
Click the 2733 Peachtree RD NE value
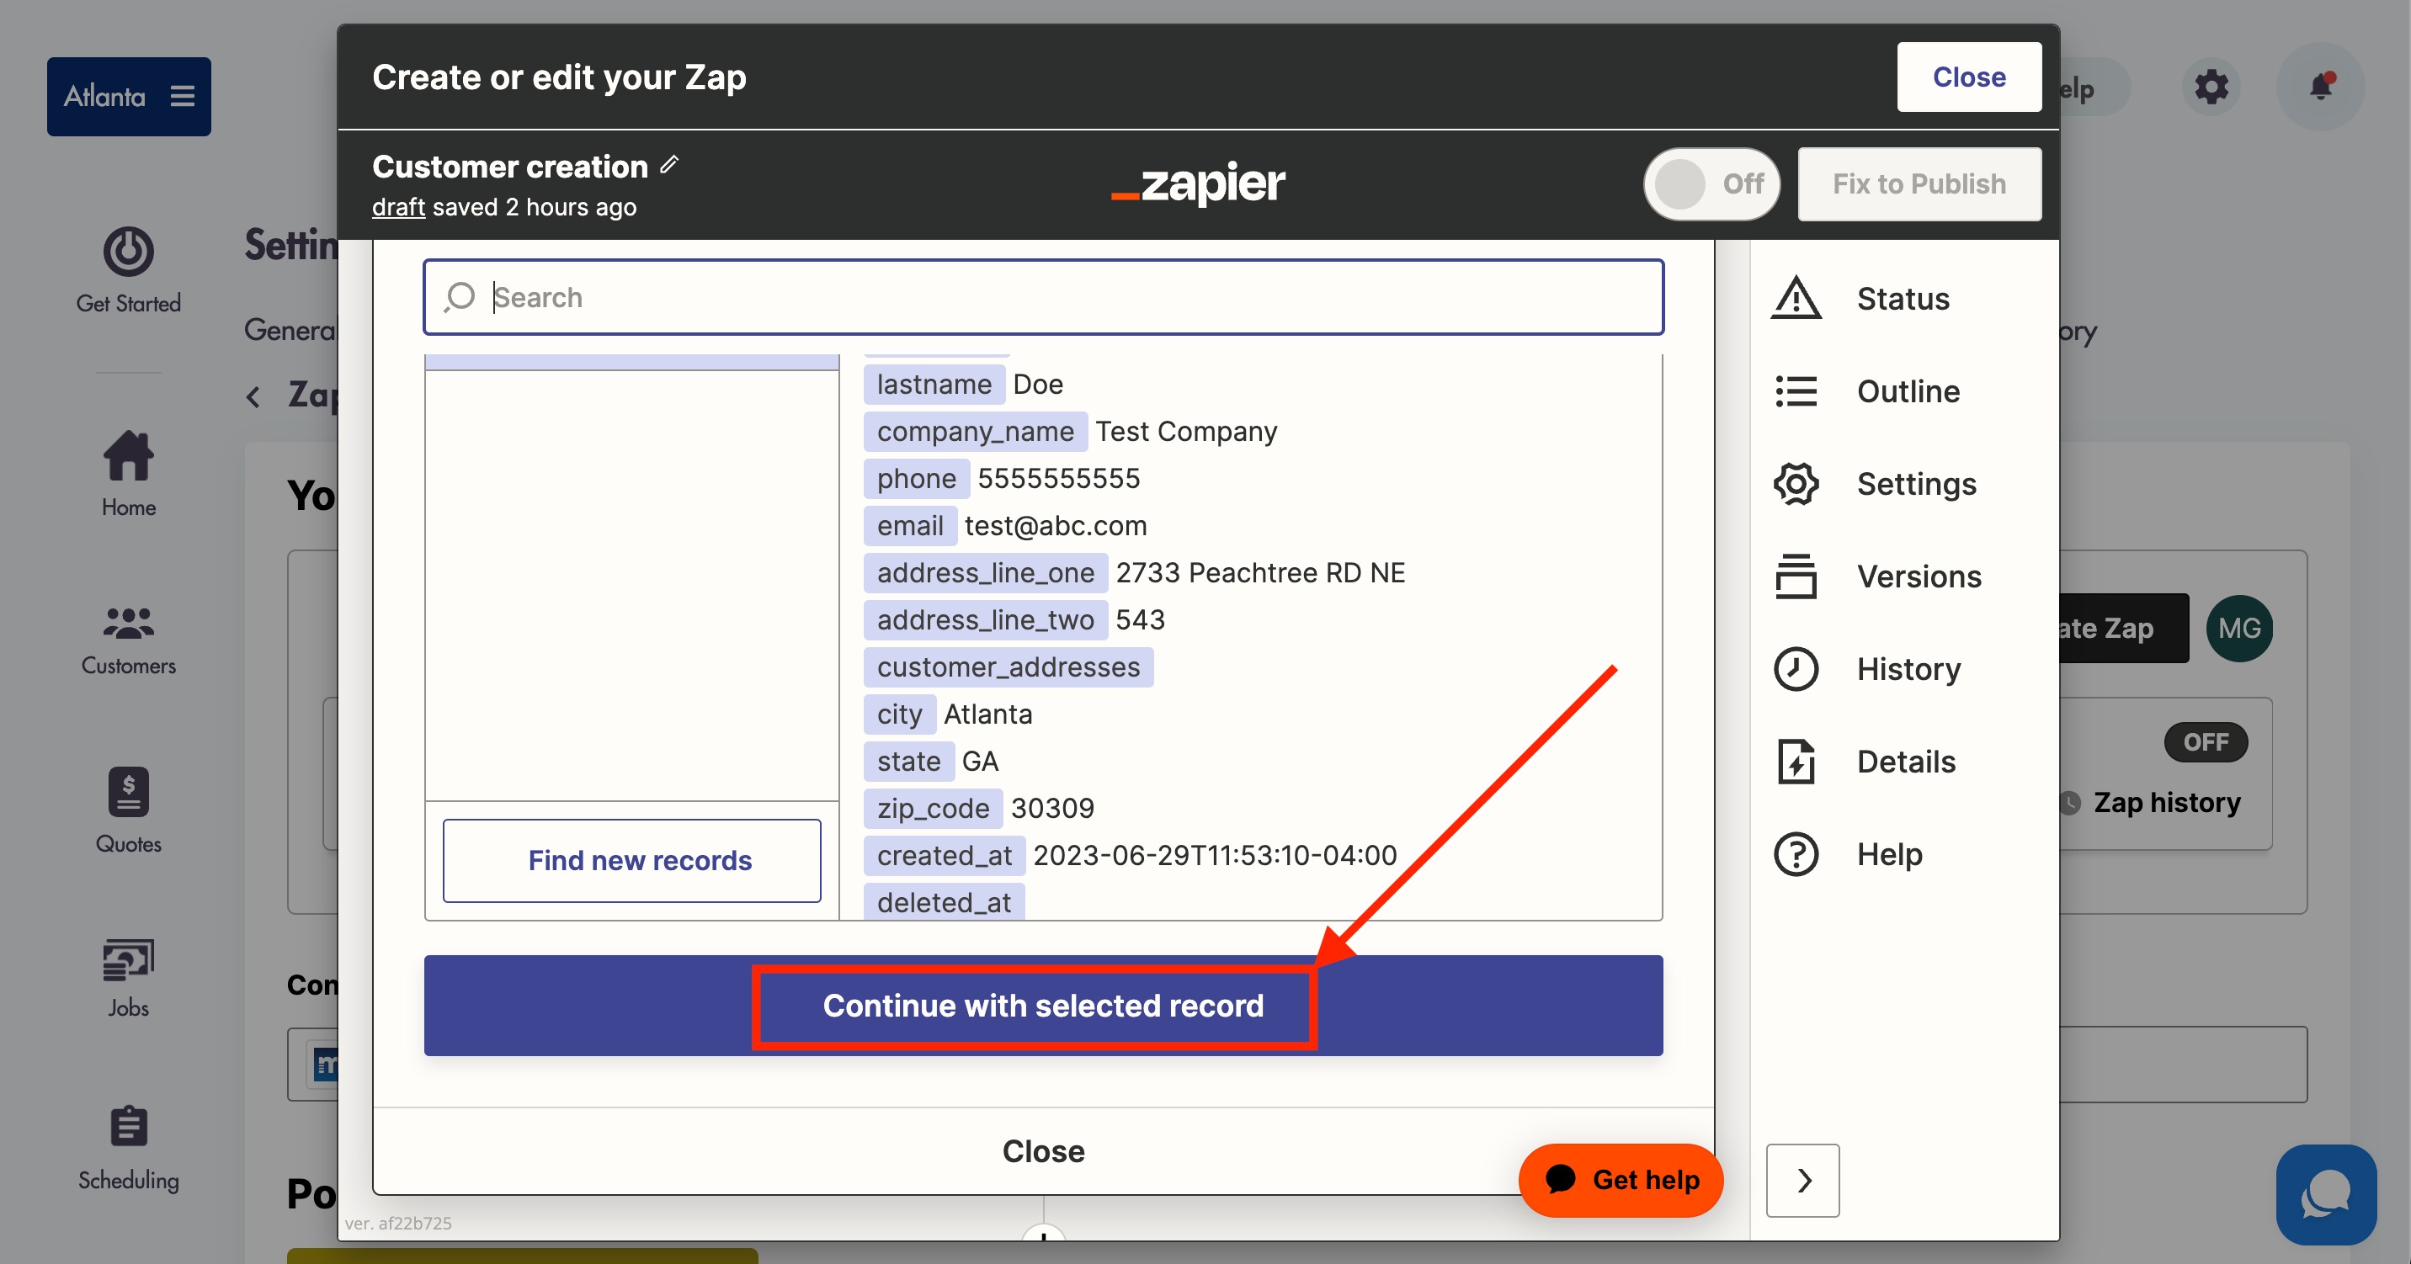tap(1259, 571)
